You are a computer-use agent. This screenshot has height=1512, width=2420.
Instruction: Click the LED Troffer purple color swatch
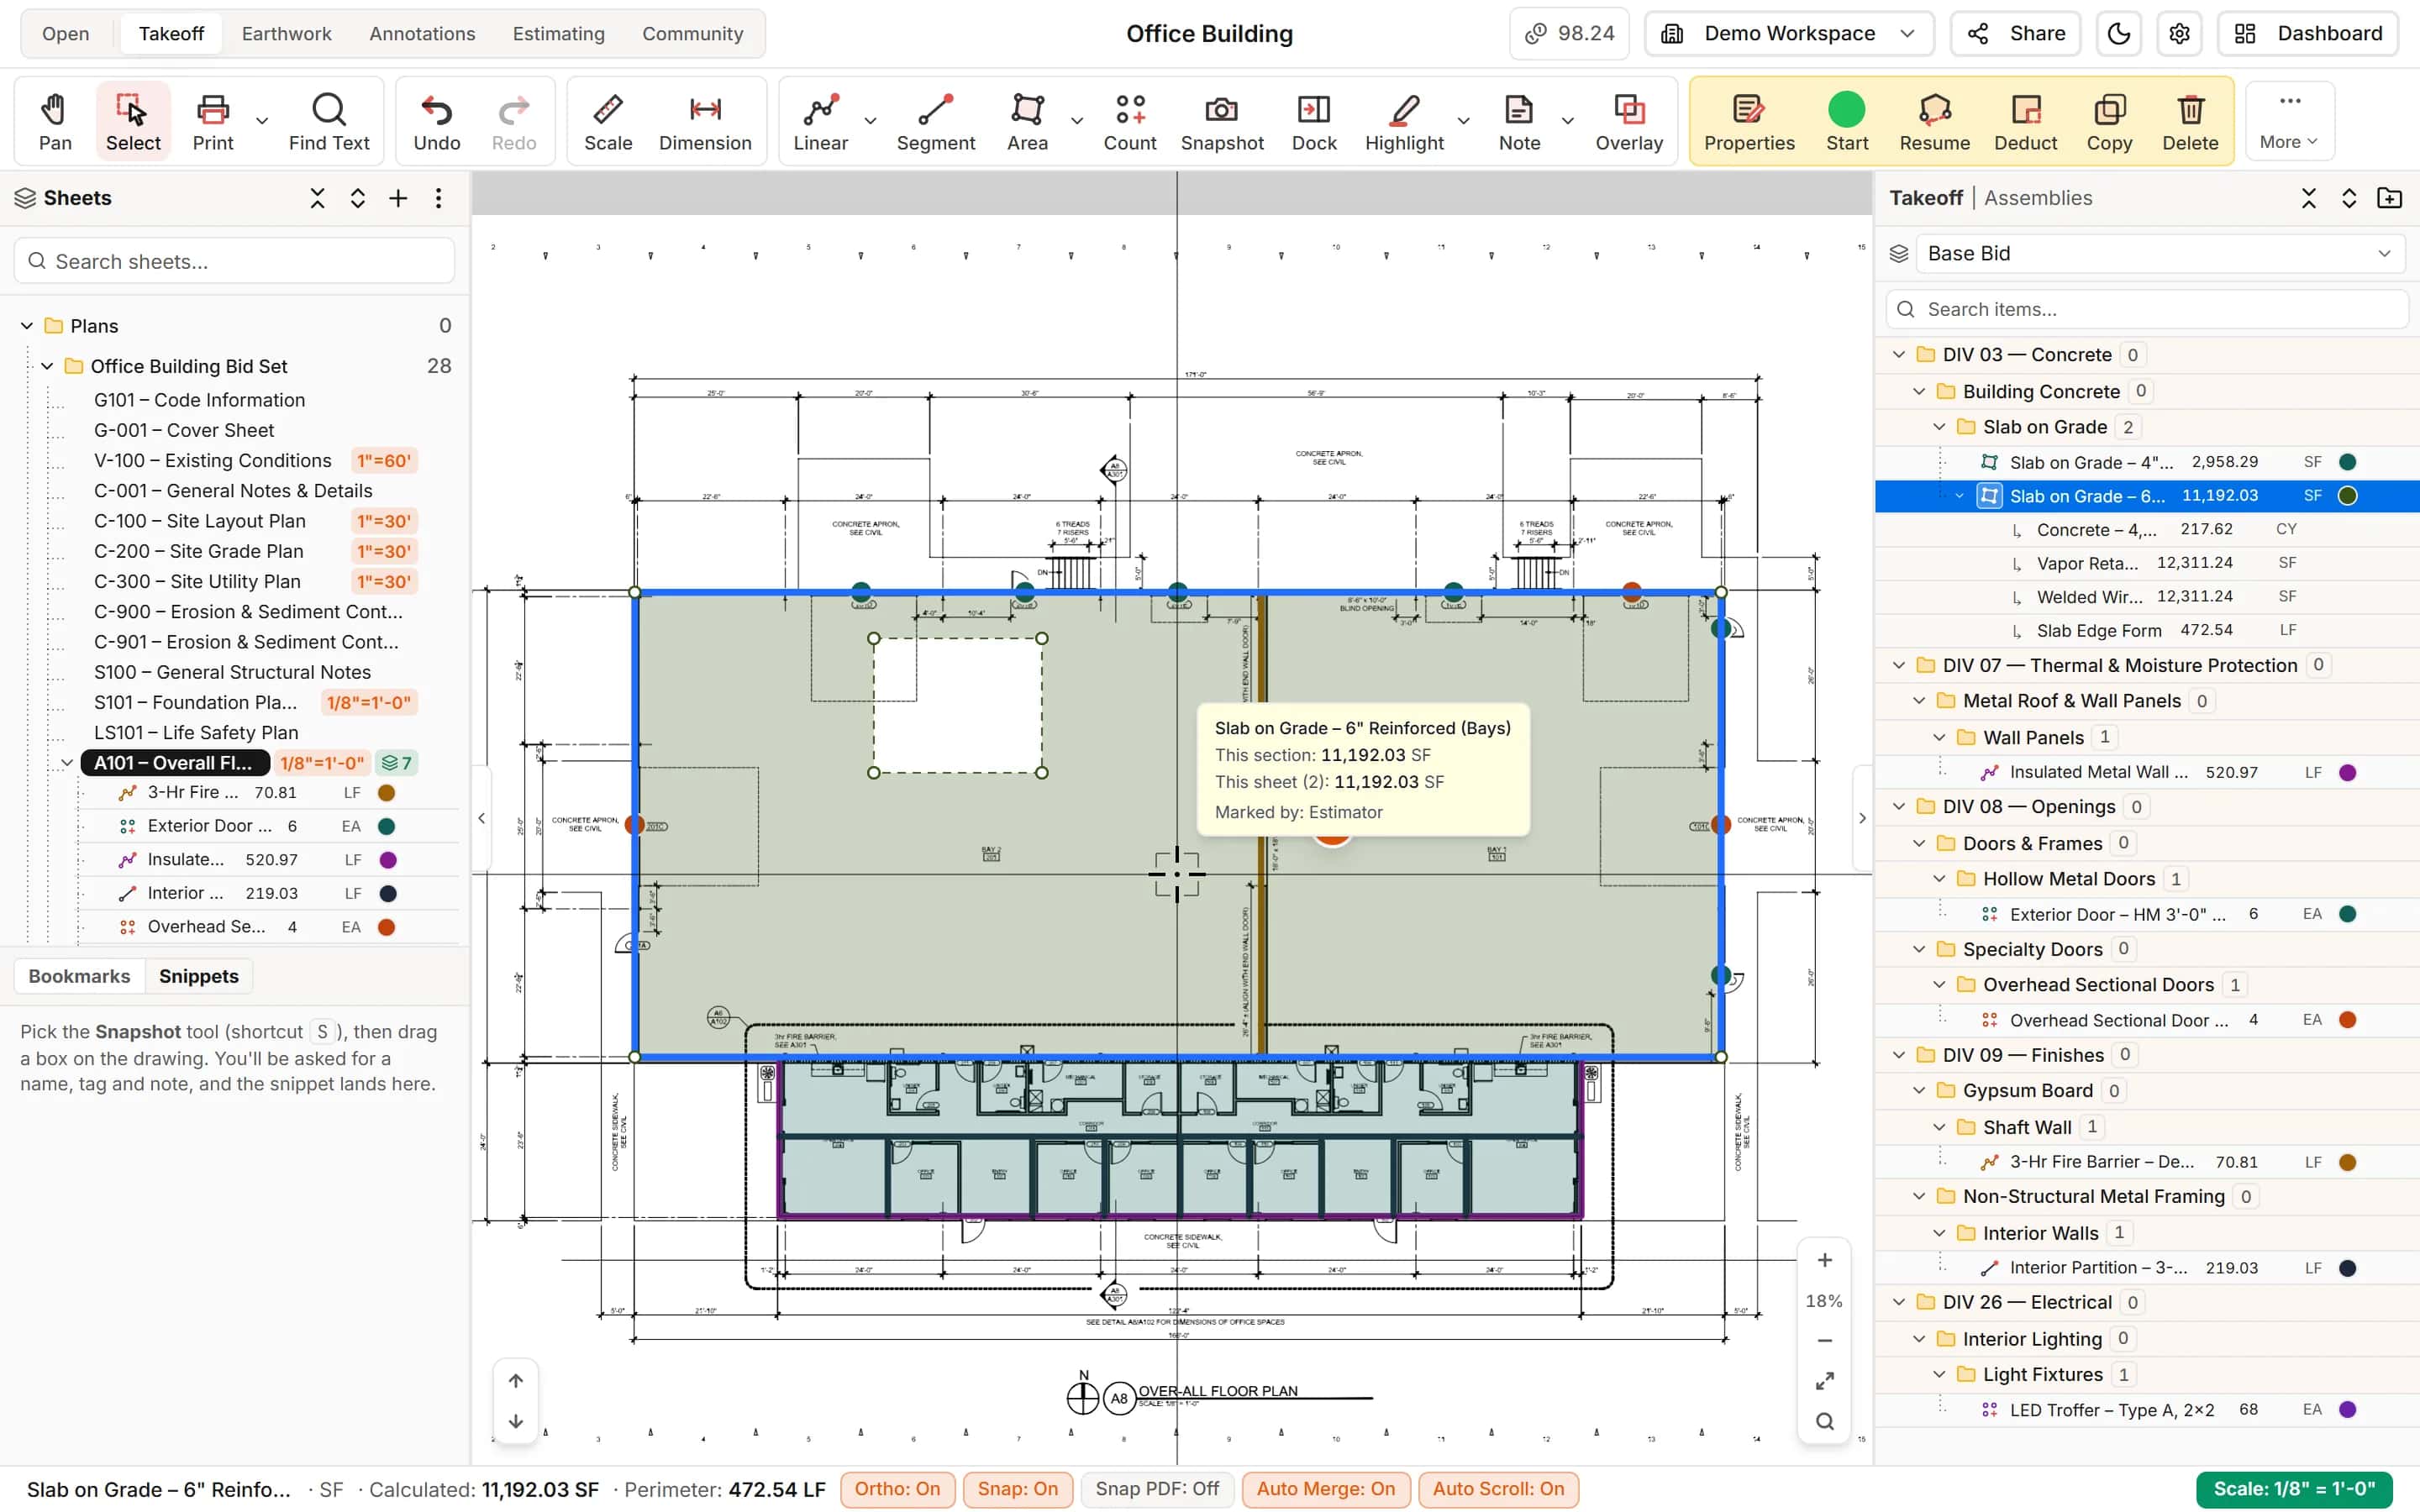pos(2347,1410)
